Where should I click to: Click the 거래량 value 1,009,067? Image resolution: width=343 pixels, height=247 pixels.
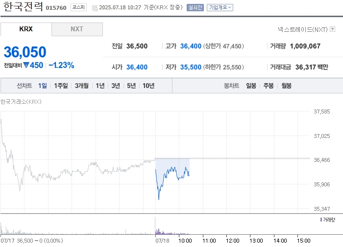[x=305, y=46]
